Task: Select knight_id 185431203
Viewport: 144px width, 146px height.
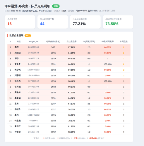Action: [33, 87]
